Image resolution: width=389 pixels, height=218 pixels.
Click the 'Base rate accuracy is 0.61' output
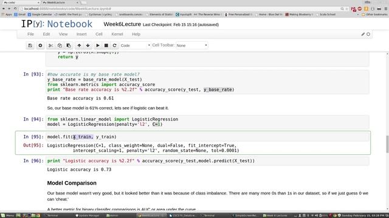[x=80, y=98]
